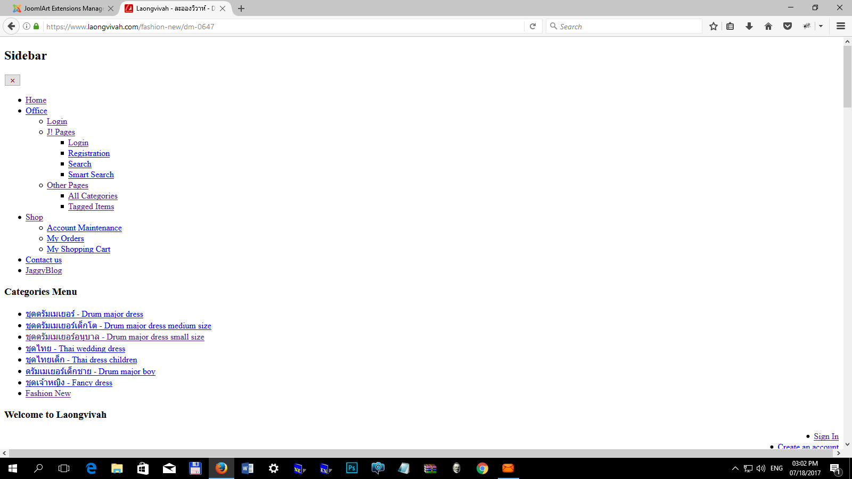Open Google Chrome from the taskbar
The width and height of the screenshot is (852, 479).
tap(482, 468)
